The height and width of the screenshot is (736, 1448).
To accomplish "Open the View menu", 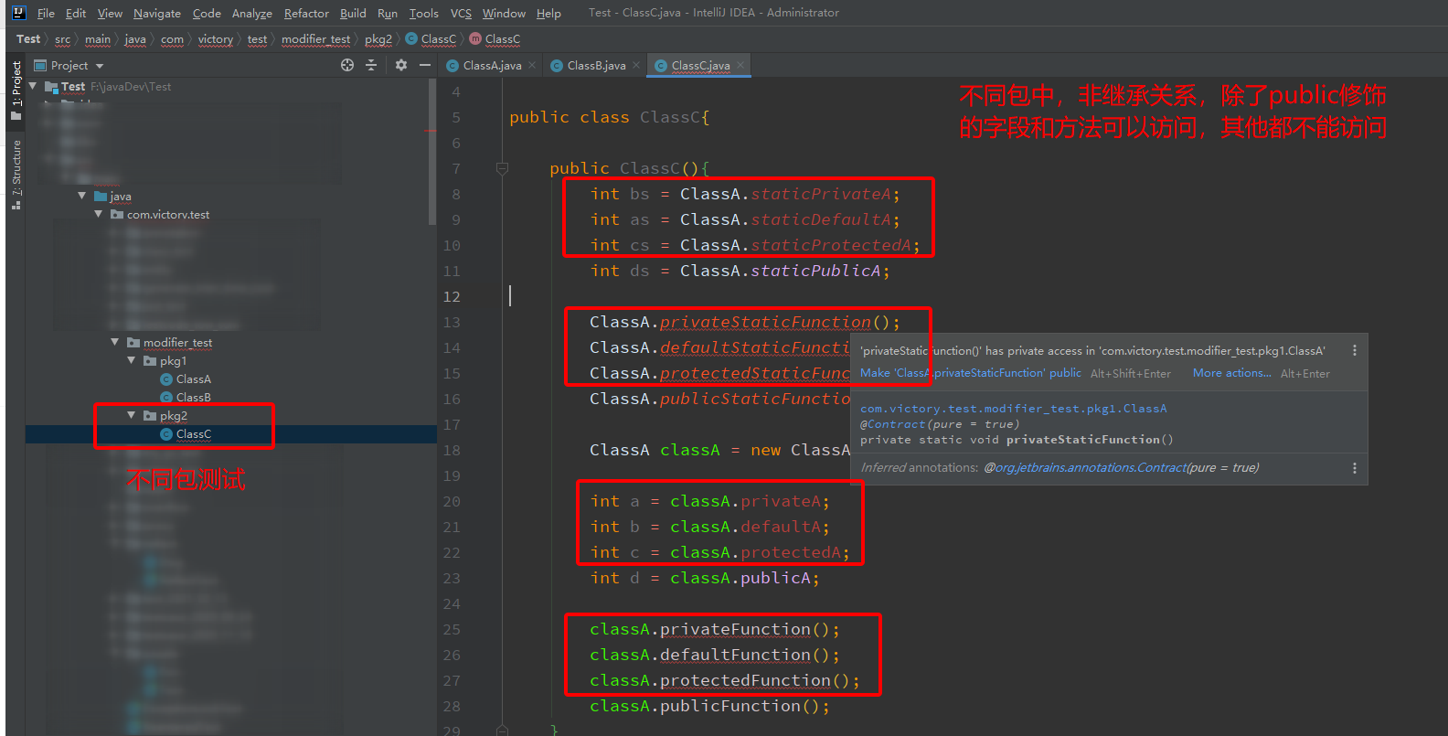I will [x=110, y=13].
